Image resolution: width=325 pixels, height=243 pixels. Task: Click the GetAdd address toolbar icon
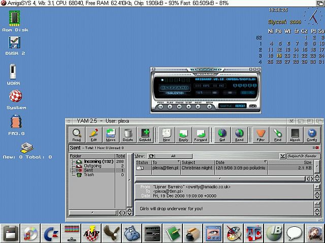145,135
